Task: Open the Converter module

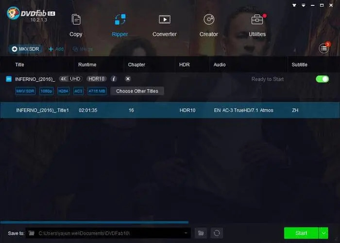Action: [165, 25]
